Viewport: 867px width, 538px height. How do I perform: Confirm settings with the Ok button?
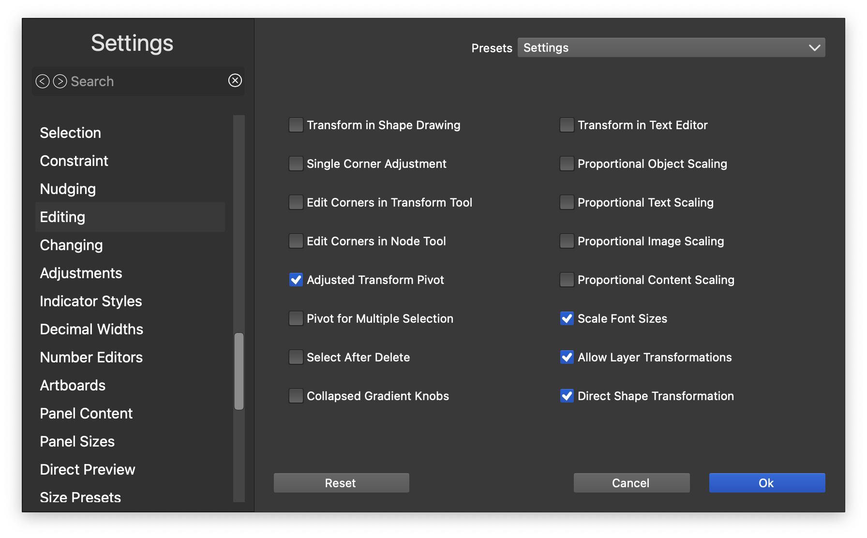point(767,483)
